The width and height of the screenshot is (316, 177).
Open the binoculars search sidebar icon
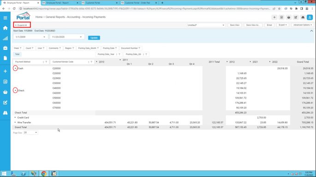(x=5, y=113)
